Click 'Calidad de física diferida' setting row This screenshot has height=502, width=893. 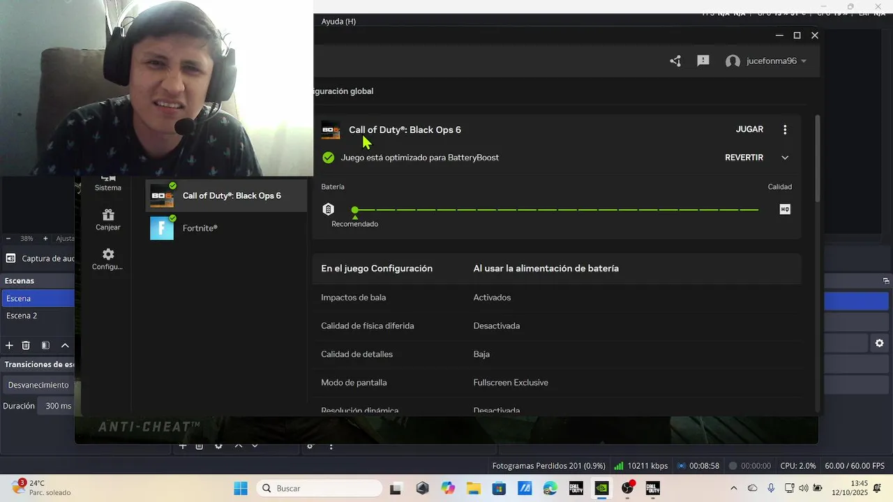pyautogui.click(x=557, y=326)
